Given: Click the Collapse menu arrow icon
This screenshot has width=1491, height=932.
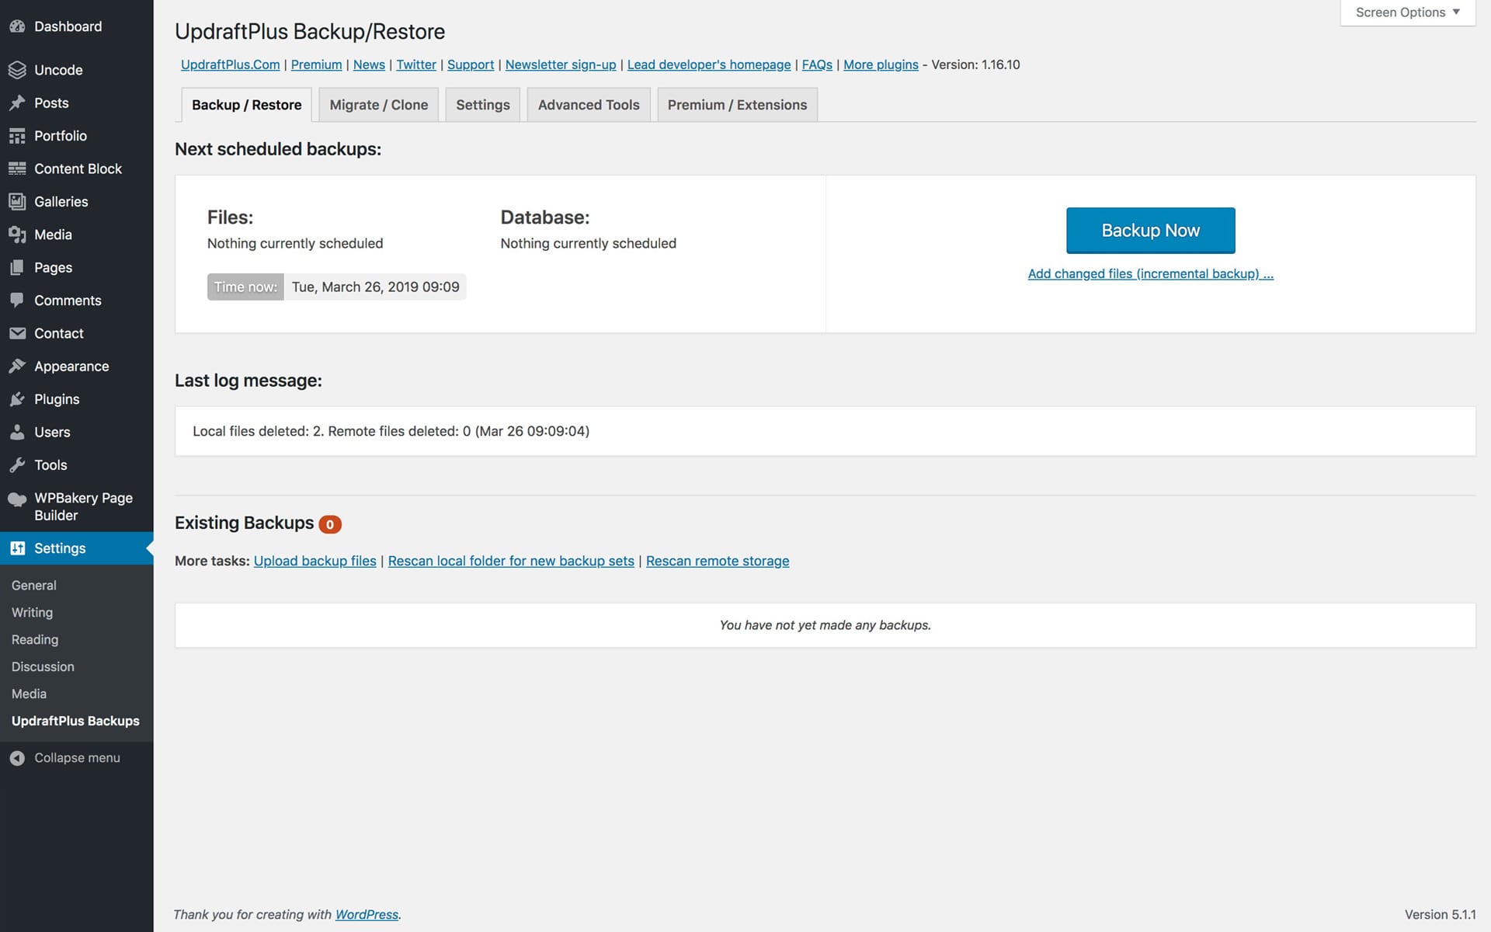Looking at the screenshot, I should coord(17,758).
